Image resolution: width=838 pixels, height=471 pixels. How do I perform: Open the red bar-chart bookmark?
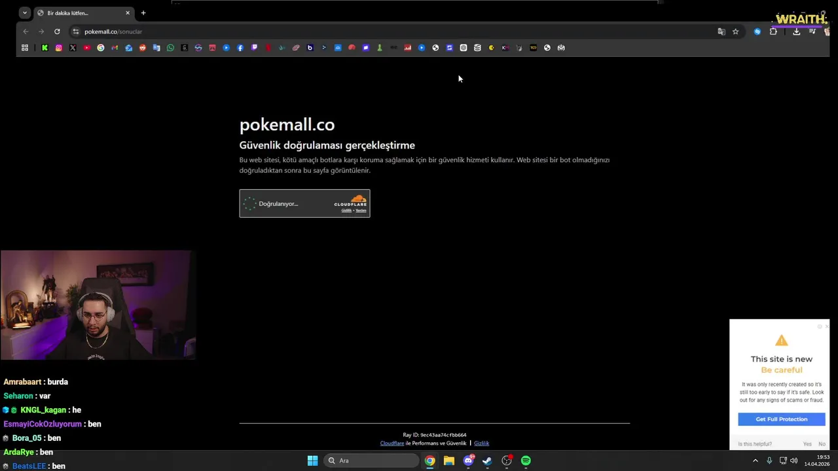click(408, 48)
